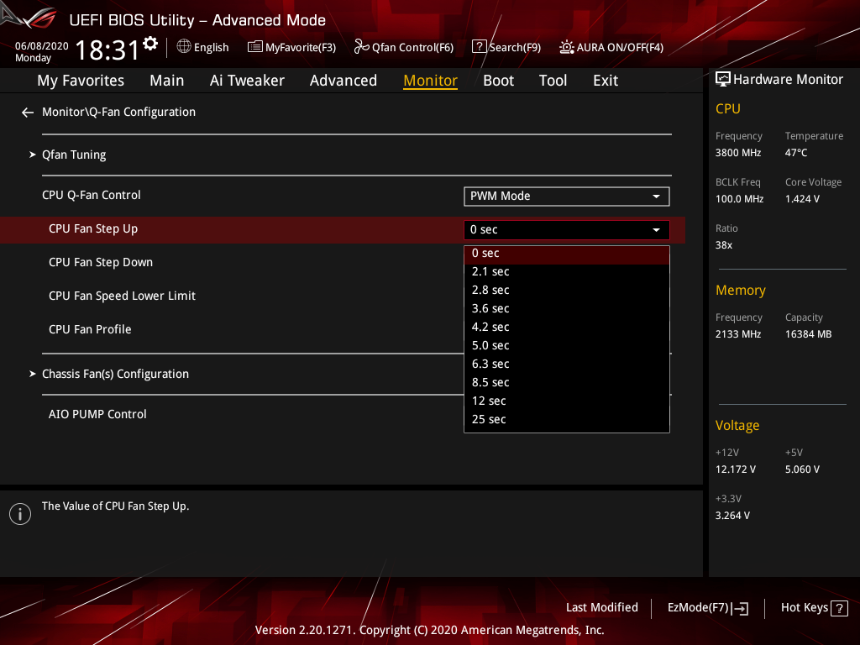The image size is (860, 645).
Task: Click the Monitor\Q-Fan Configuration breadcrumb
Action: [118, 112]
